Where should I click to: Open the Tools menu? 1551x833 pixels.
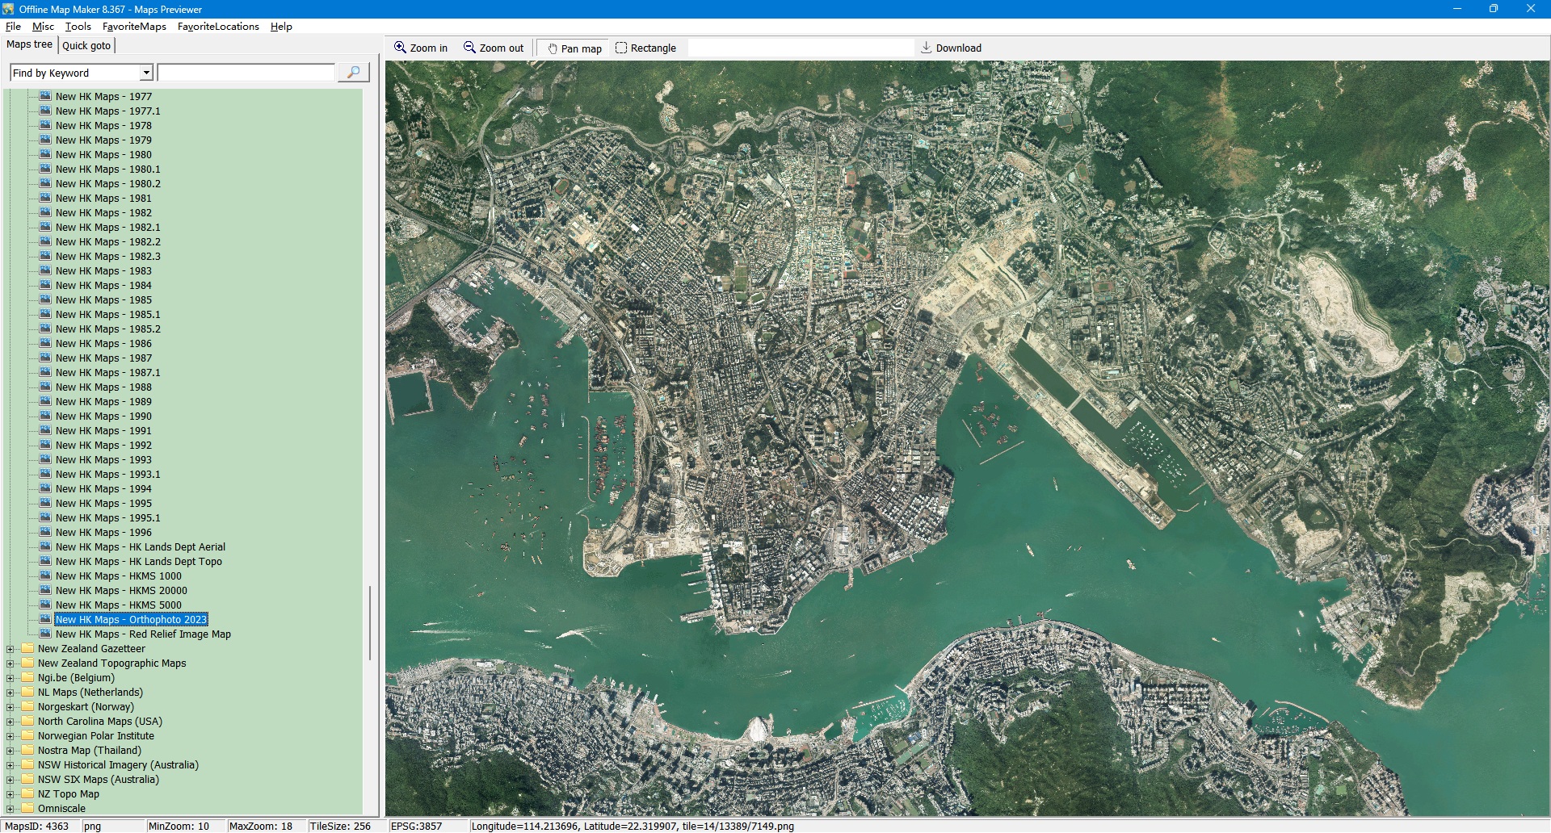point(78,27)
